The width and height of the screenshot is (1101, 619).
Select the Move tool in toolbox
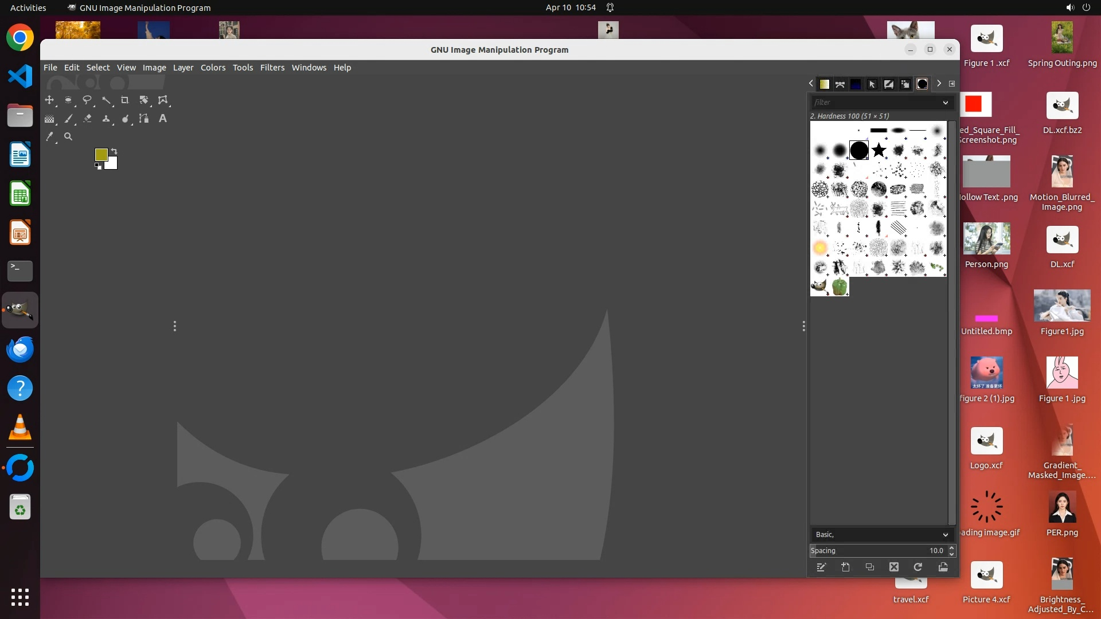pyautogui.click(x=49, y=100)
